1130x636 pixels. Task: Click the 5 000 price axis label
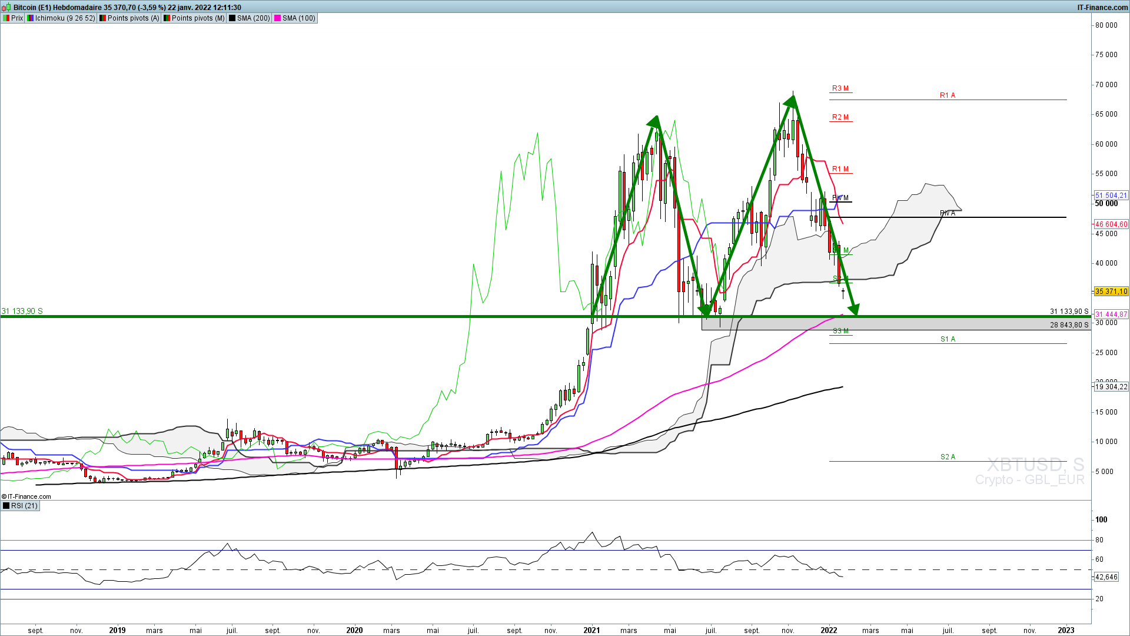(1104, 472)
